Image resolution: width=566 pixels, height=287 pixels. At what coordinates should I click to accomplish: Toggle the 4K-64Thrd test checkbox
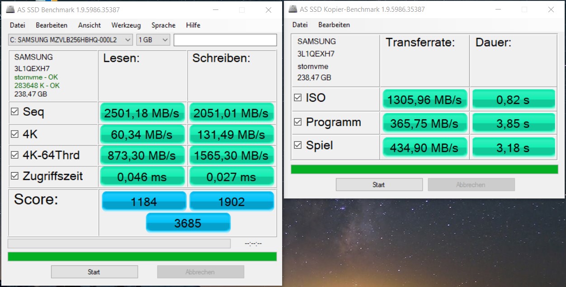pyautogui.click(x=15, y=155)
